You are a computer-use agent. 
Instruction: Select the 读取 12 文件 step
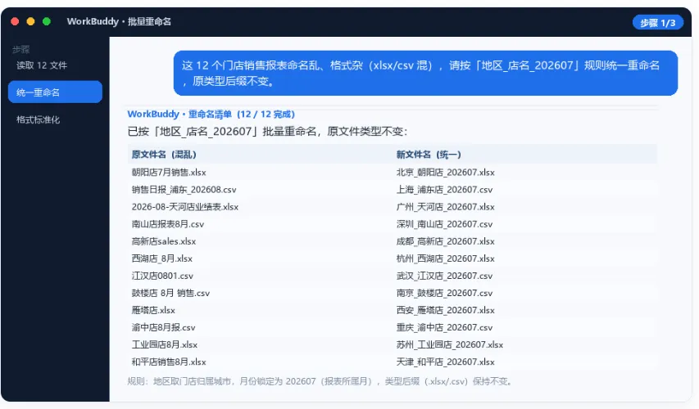click(42, 65)
